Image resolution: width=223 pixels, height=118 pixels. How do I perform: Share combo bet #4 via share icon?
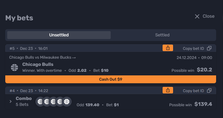click(168, 90)
